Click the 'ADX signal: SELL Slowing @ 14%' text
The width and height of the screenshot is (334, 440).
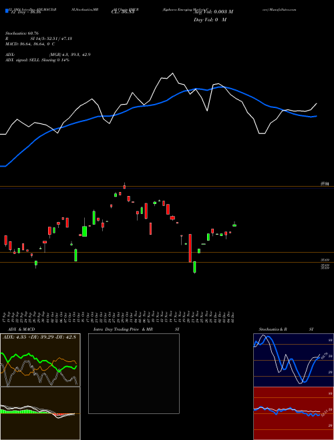click(x=37, y=60)
